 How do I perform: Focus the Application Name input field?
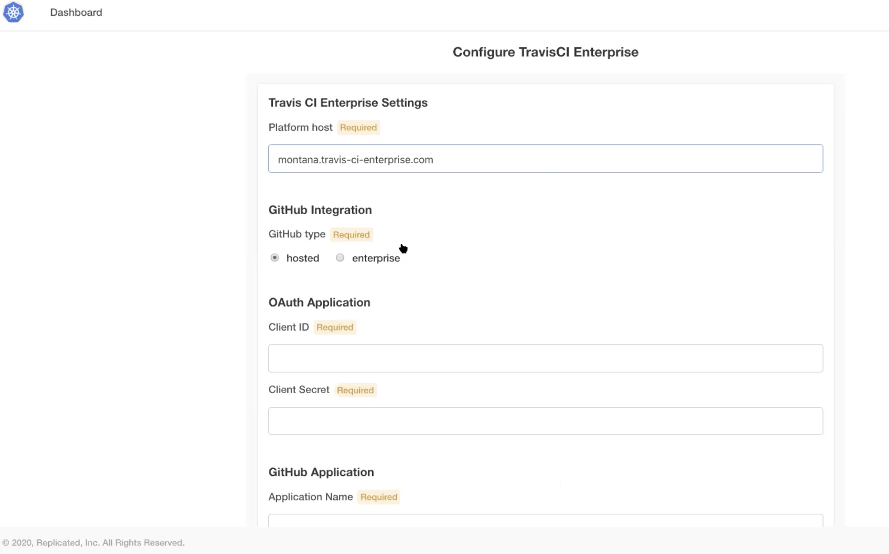[545, 520]
